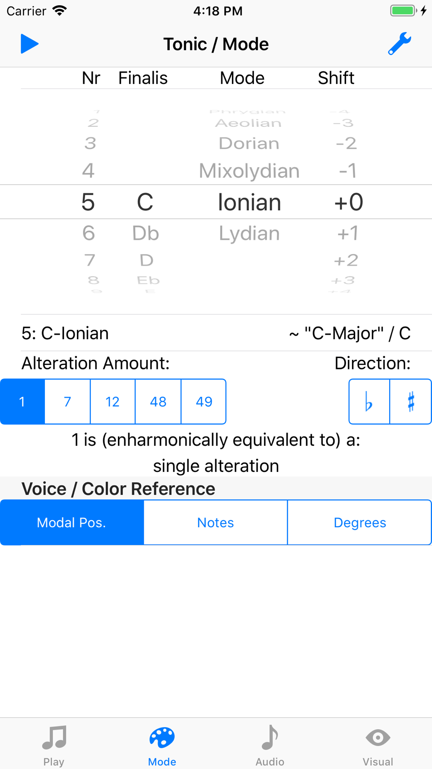Switch color reference to Notes
This screenshot has height=769, width=432.
215,522
